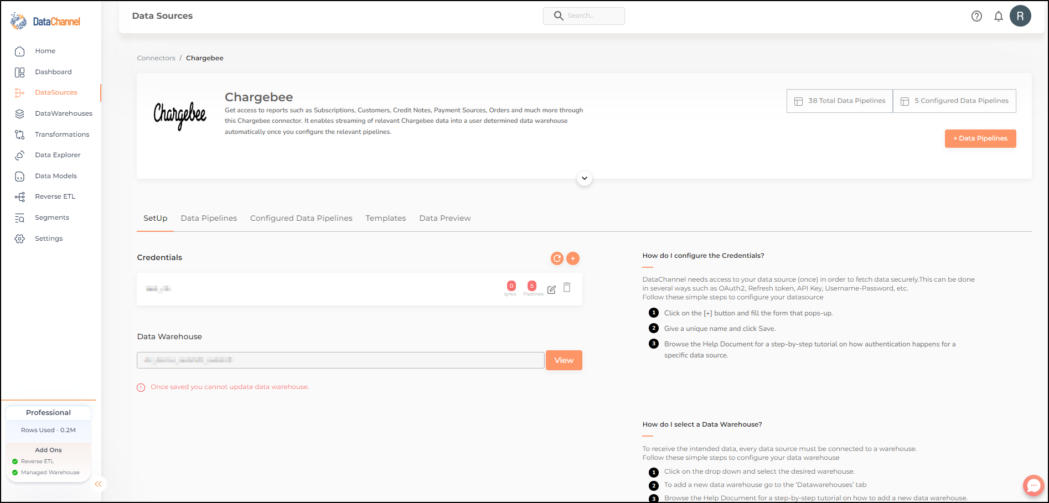Open the help question mark icon
Viewport: 1049px width, 503px height.
pyautogui.click(x=976, y=16)
